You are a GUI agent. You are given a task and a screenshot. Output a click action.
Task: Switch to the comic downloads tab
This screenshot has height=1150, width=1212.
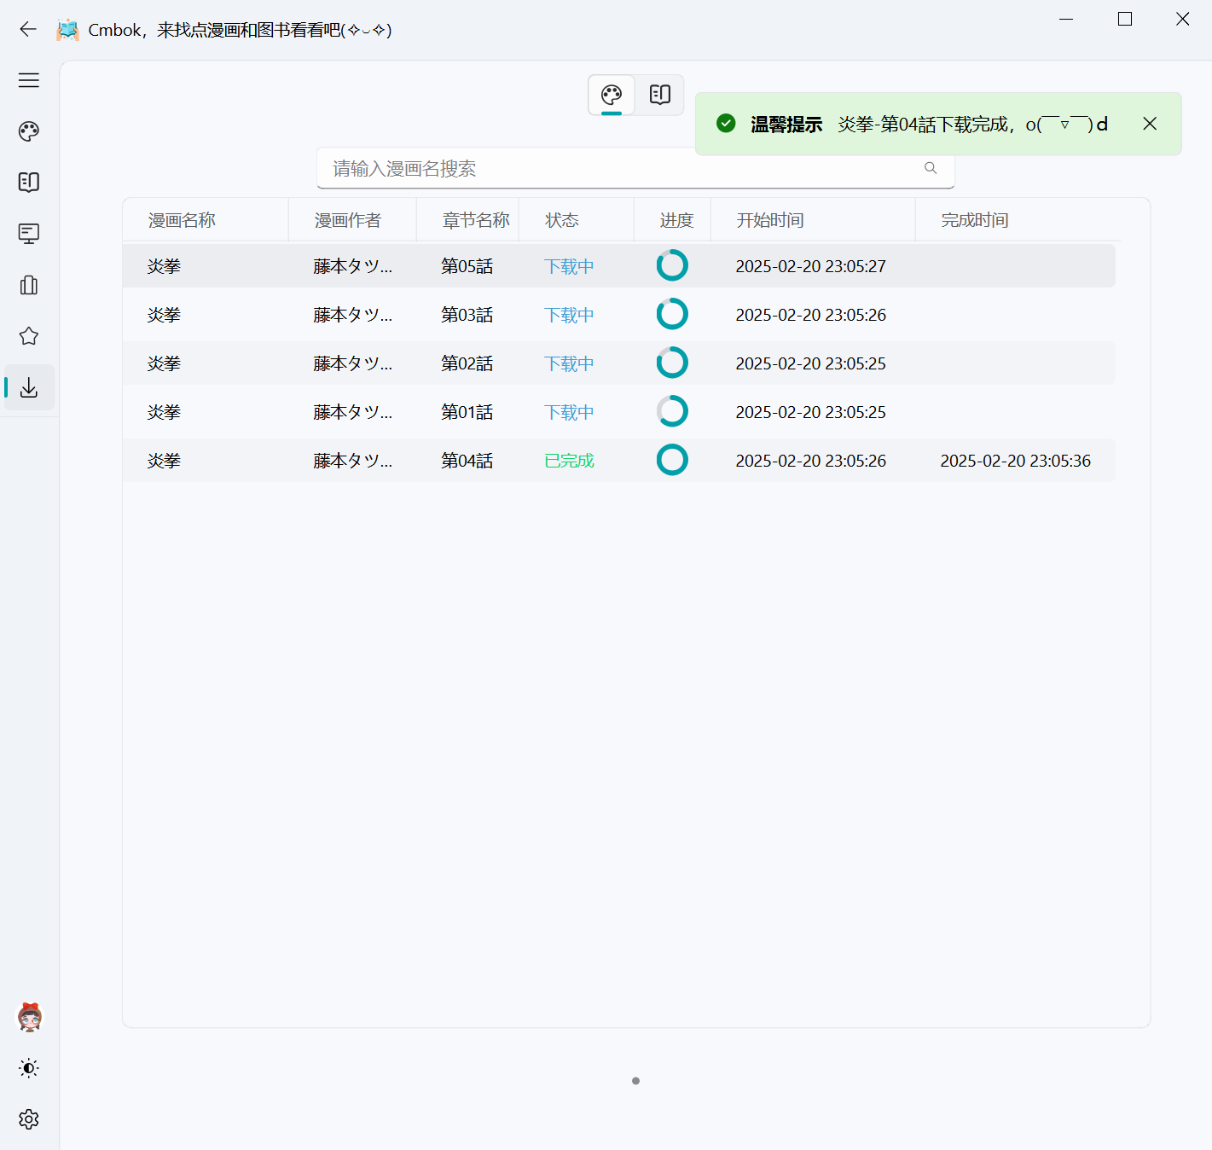612,95
